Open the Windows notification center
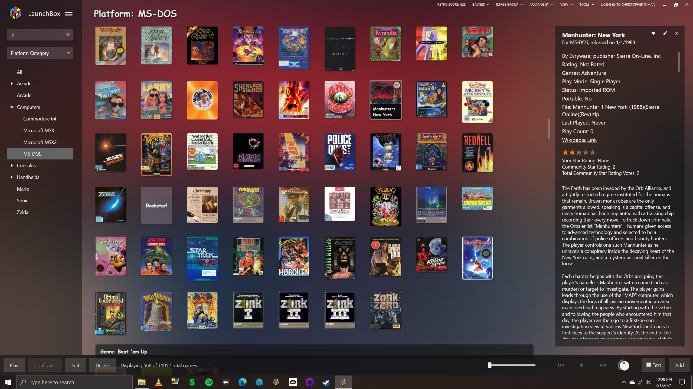Image resolution: width=693 pixels, height=389 pixels. [682, 382]
